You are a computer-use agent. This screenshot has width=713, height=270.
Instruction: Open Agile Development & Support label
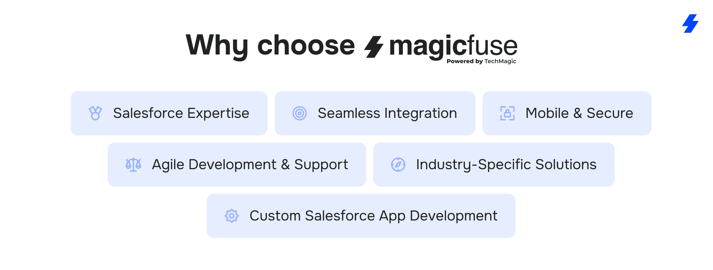250,165
